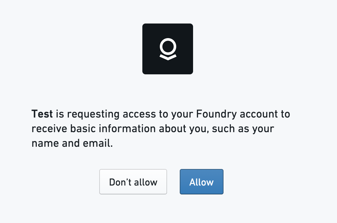Click the black square logo tile

(168, 49)
